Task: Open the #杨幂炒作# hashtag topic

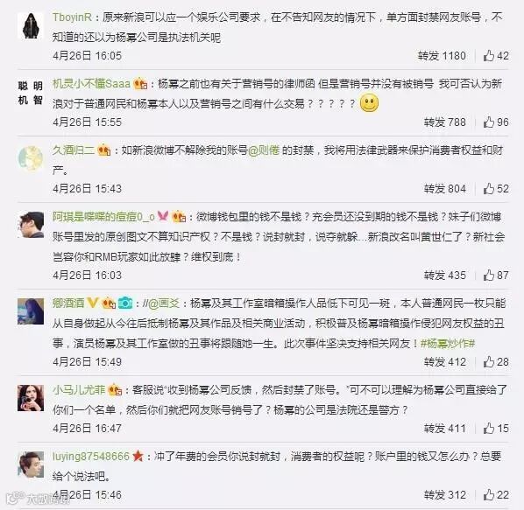Action: (448, 343)
